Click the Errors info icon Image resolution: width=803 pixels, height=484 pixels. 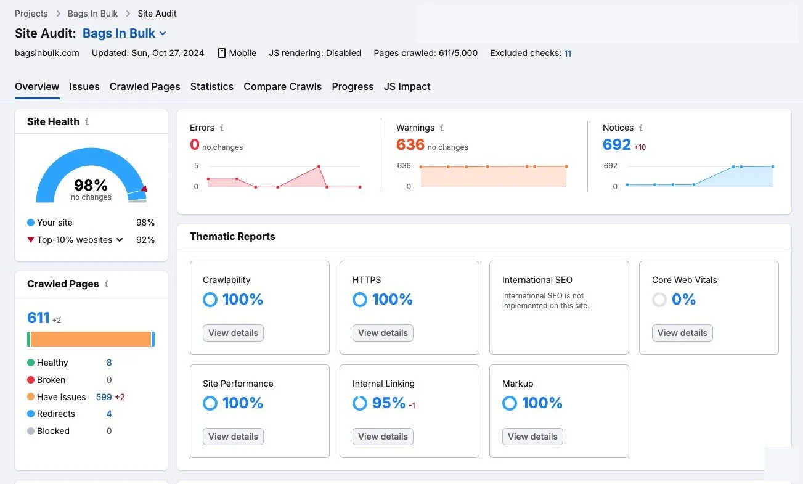click(x=222, y=128)
